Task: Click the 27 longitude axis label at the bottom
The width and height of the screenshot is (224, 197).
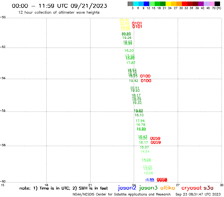Action: (178, 185)
